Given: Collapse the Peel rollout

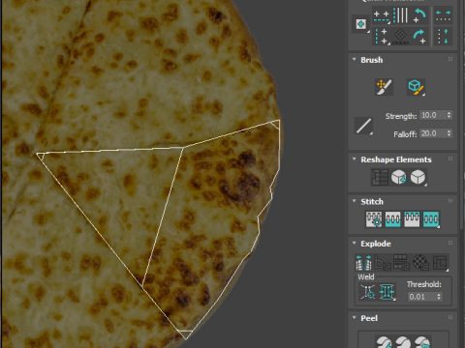Looking at the screenshot, I should click(x=355, y=318).
